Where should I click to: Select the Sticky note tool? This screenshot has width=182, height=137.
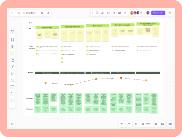point(12,53)
